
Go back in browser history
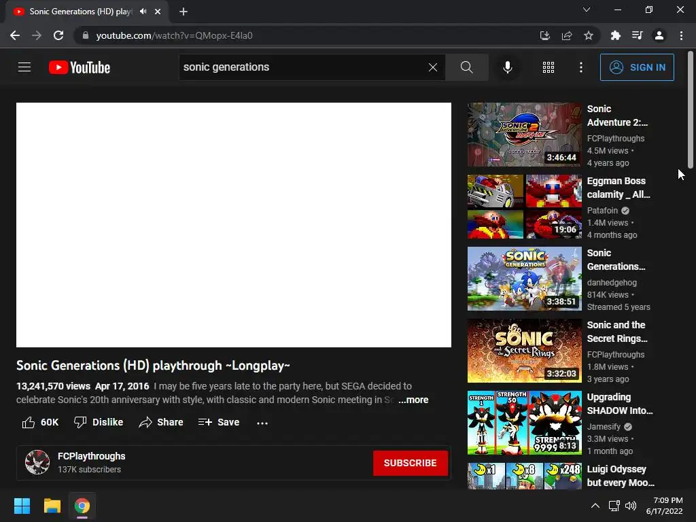coord(15,35)
